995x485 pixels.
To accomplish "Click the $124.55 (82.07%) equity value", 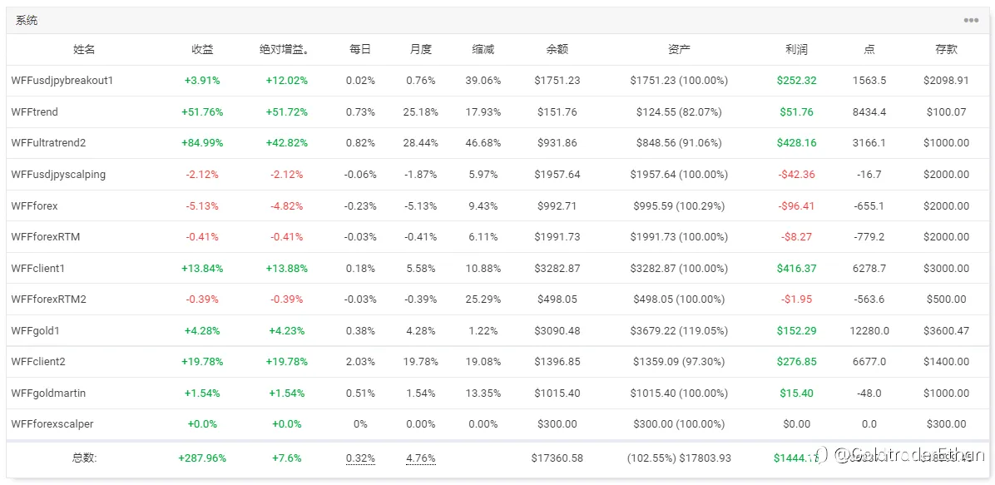I will [x=679, y=111].
